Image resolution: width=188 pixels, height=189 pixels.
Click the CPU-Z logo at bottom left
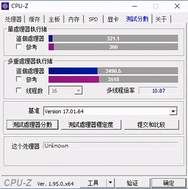(x=18, y=183)
